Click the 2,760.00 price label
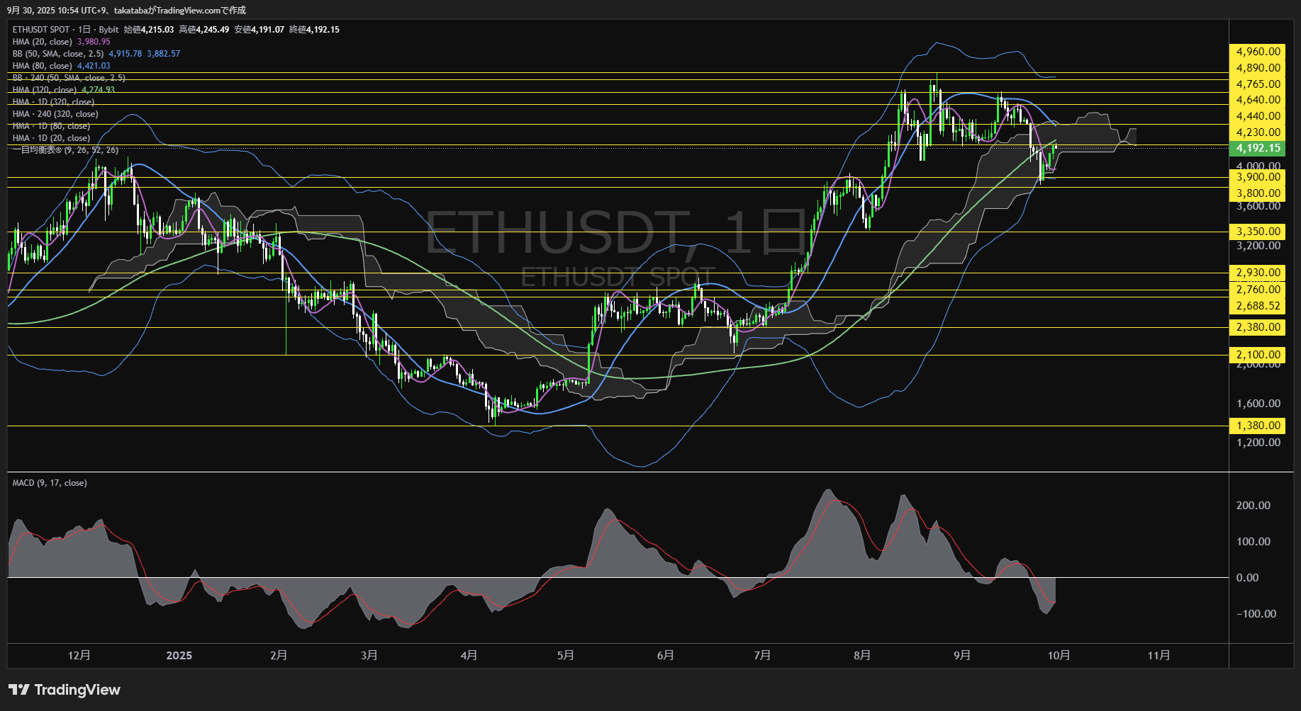 pos(1258,290)
